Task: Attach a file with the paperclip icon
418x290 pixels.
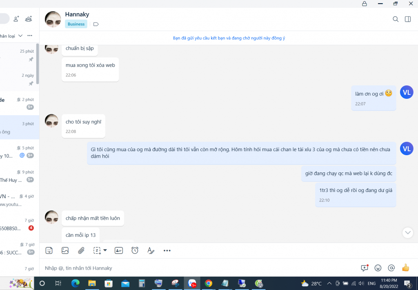Action: point(81,250)
